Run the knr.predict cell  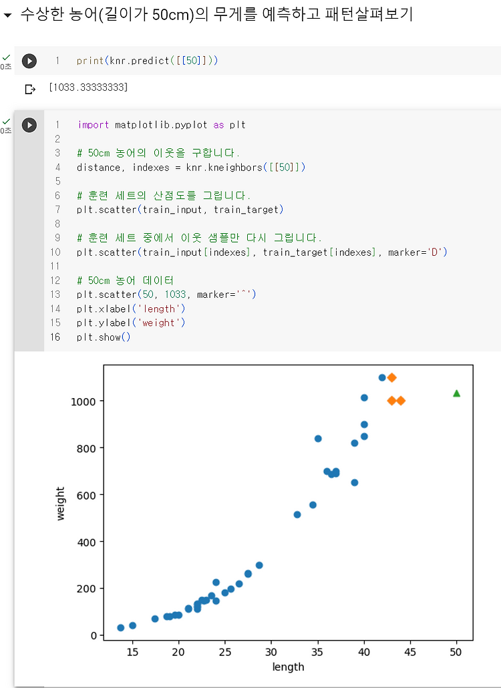pos(29,61)
